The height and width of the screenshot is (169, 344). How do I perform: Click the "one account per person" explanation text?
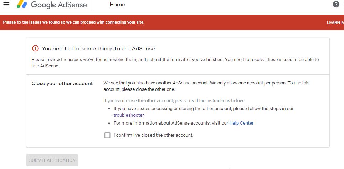[206, 86]
